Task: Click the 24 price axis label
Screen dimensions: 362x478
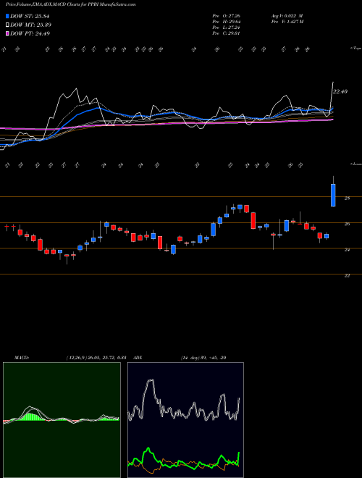Action: pyautogui.click(x=347, y=250)
